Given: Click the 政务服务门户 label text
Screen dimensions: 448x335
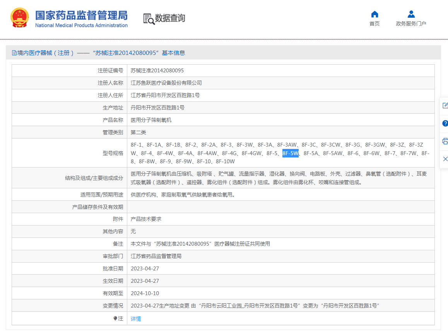Looking at the screenshot, I should point(411,24).
